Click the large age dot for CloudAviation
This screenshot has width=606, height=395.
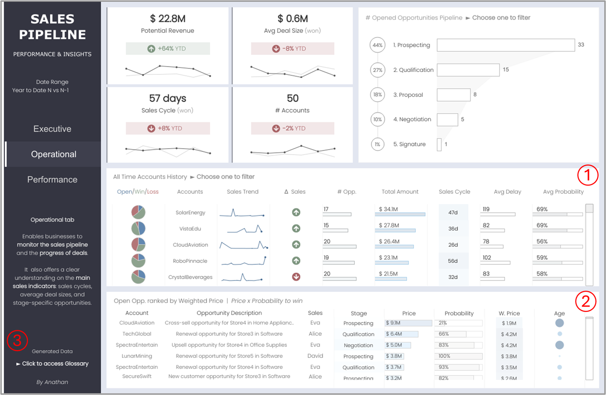559,323
